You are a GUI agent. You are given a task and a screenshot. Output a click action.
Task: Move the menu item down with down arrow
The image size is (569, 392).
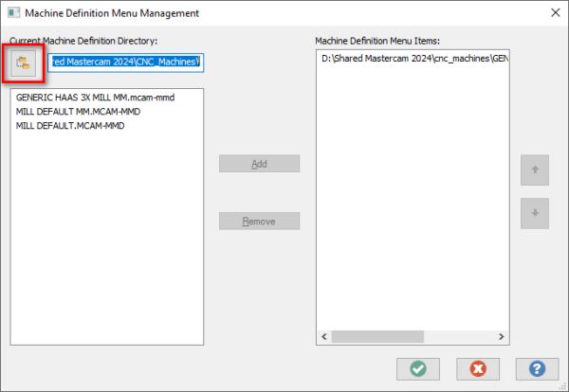pos(535,213)
